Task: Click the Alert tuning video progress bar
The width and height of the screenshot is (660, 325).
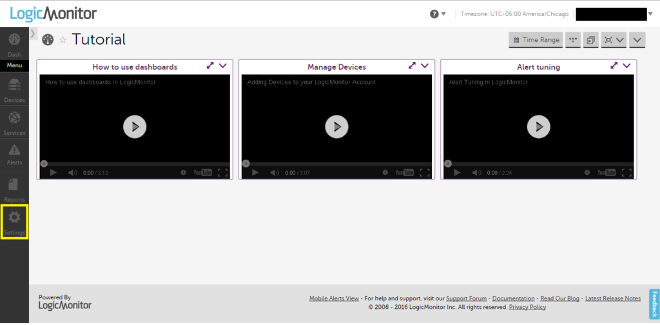Action: click(538, 164)
